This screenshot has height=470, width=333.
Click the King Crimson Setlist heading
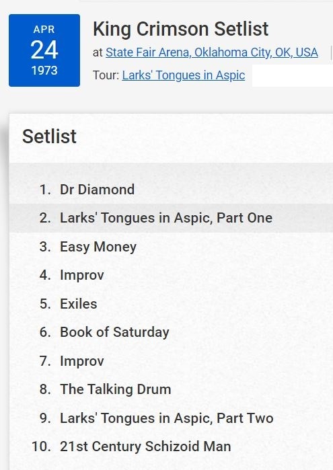[180, 29]
